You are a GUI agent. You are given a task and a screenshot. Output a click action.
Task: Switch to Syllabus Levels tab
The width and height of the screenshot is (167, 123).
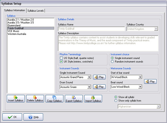[36, 11]
